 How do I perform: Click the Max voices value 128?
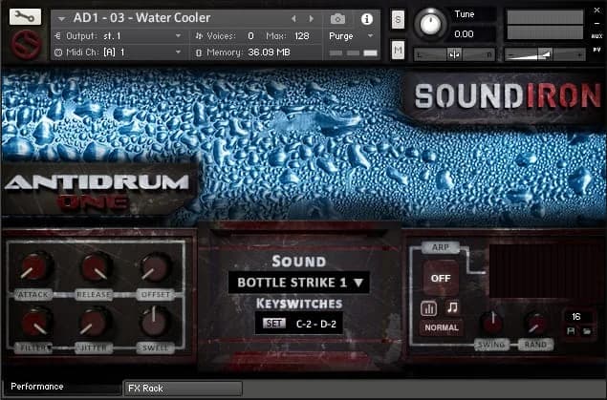tap(302, 36)
